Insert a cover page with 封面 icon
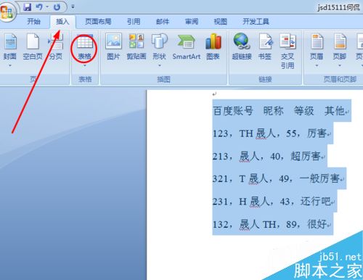This screenshot has width=363, height=280. (10, 41)
